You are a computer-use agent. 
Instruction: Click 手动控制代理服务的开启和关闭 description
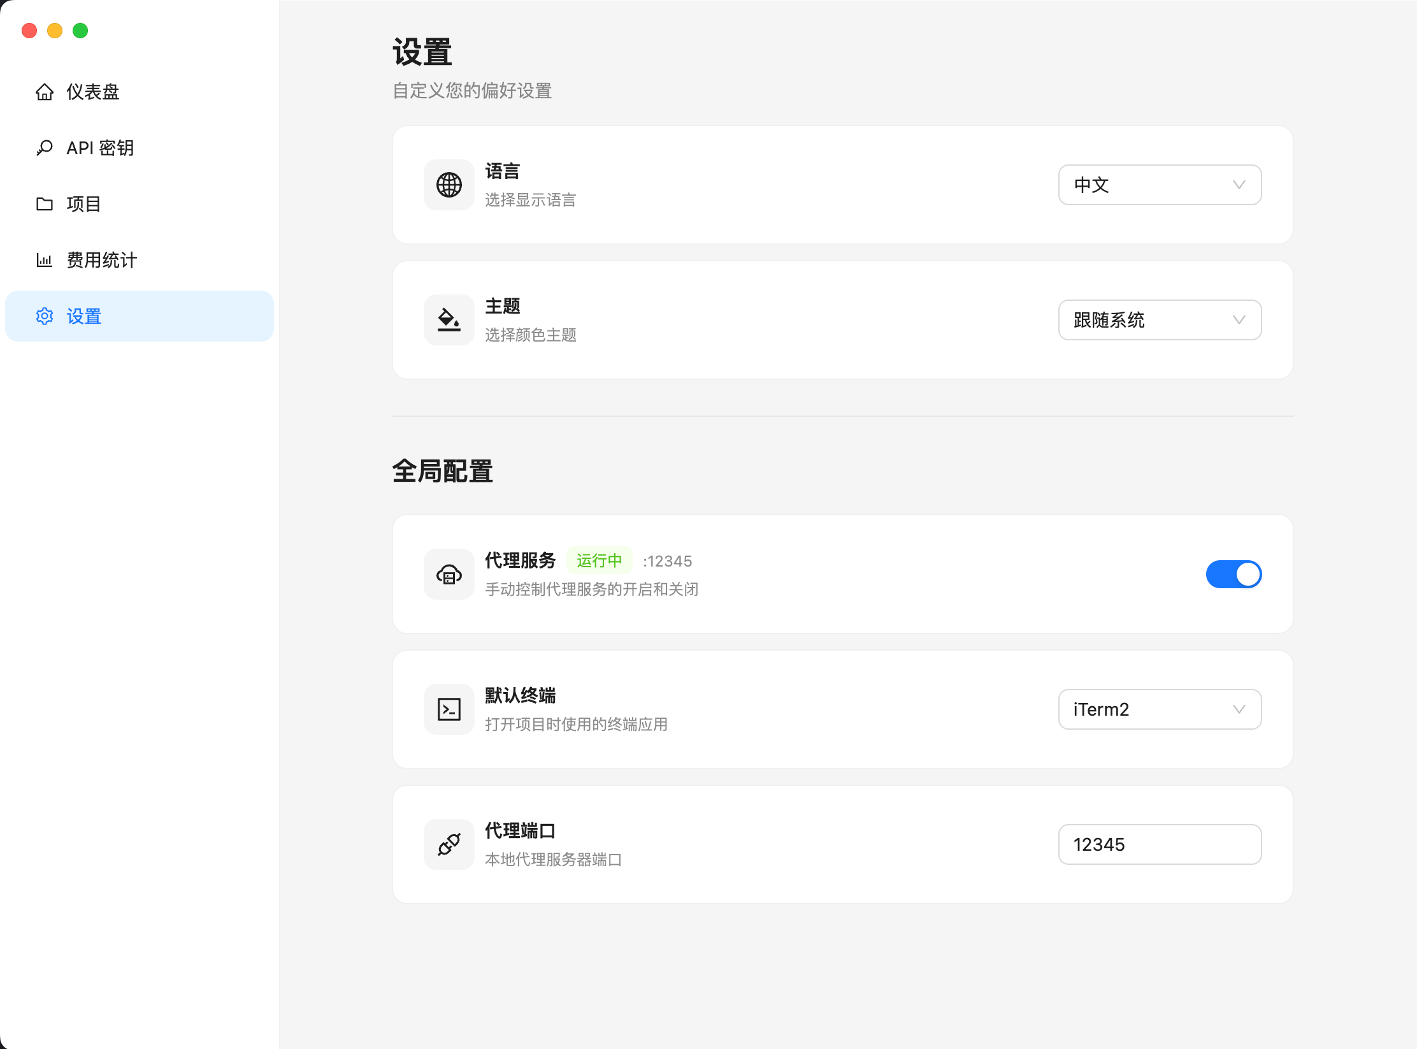[x=592, y=590]
